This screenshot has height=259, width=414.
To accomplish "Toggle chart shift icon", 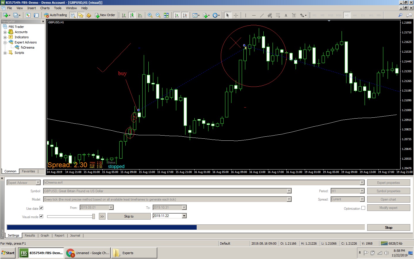I will click(185, 15).
